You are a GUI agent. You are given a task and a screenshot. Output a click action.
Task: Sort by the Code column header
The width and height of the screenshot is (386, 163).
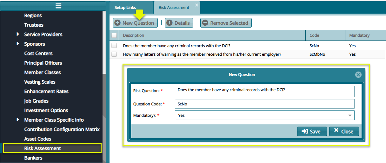[325, 35]
